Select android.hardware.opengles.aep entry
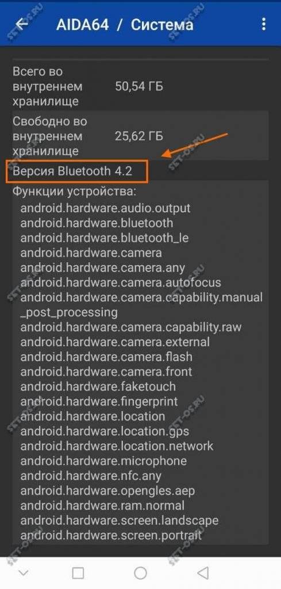This screenshot has height=589, width=281. (x=107, y=491)
